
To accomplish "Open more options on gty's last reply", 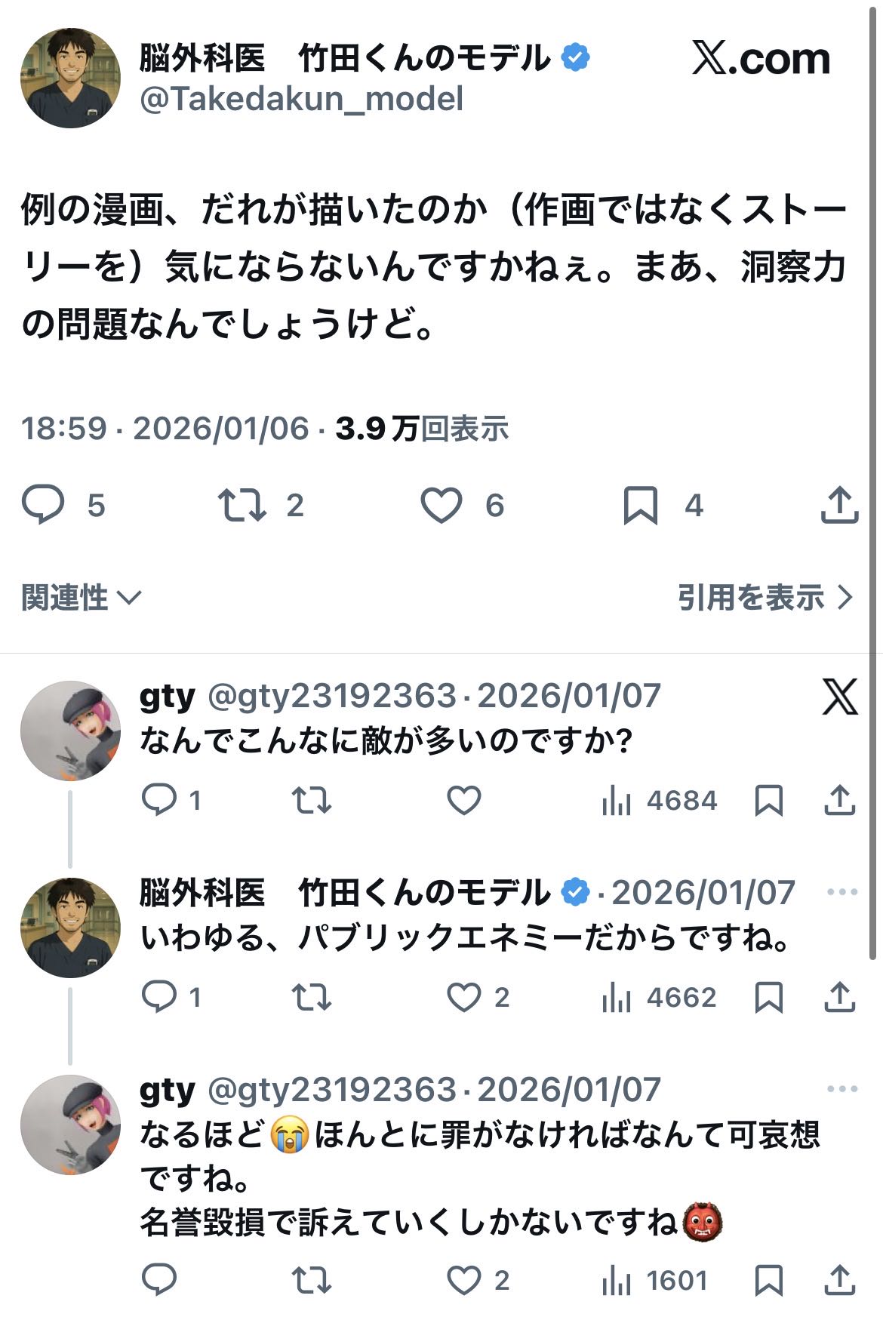I will pos(842,1089).
